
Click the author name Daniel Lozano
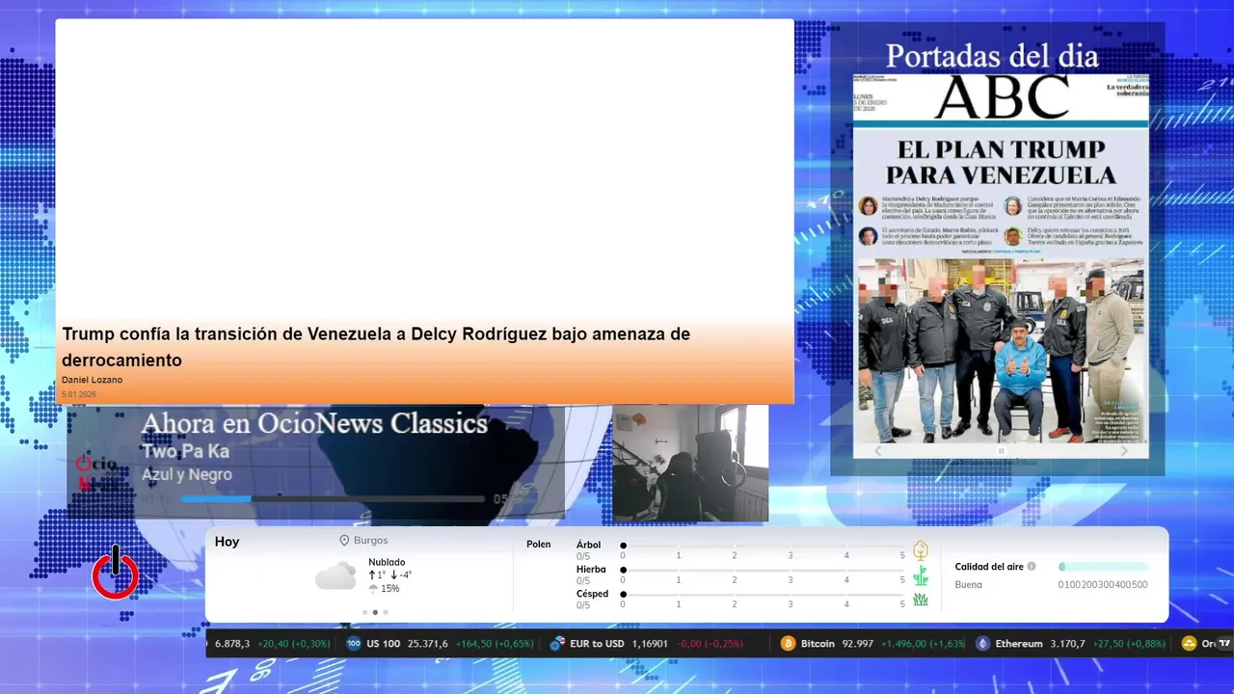pos(92,380)
